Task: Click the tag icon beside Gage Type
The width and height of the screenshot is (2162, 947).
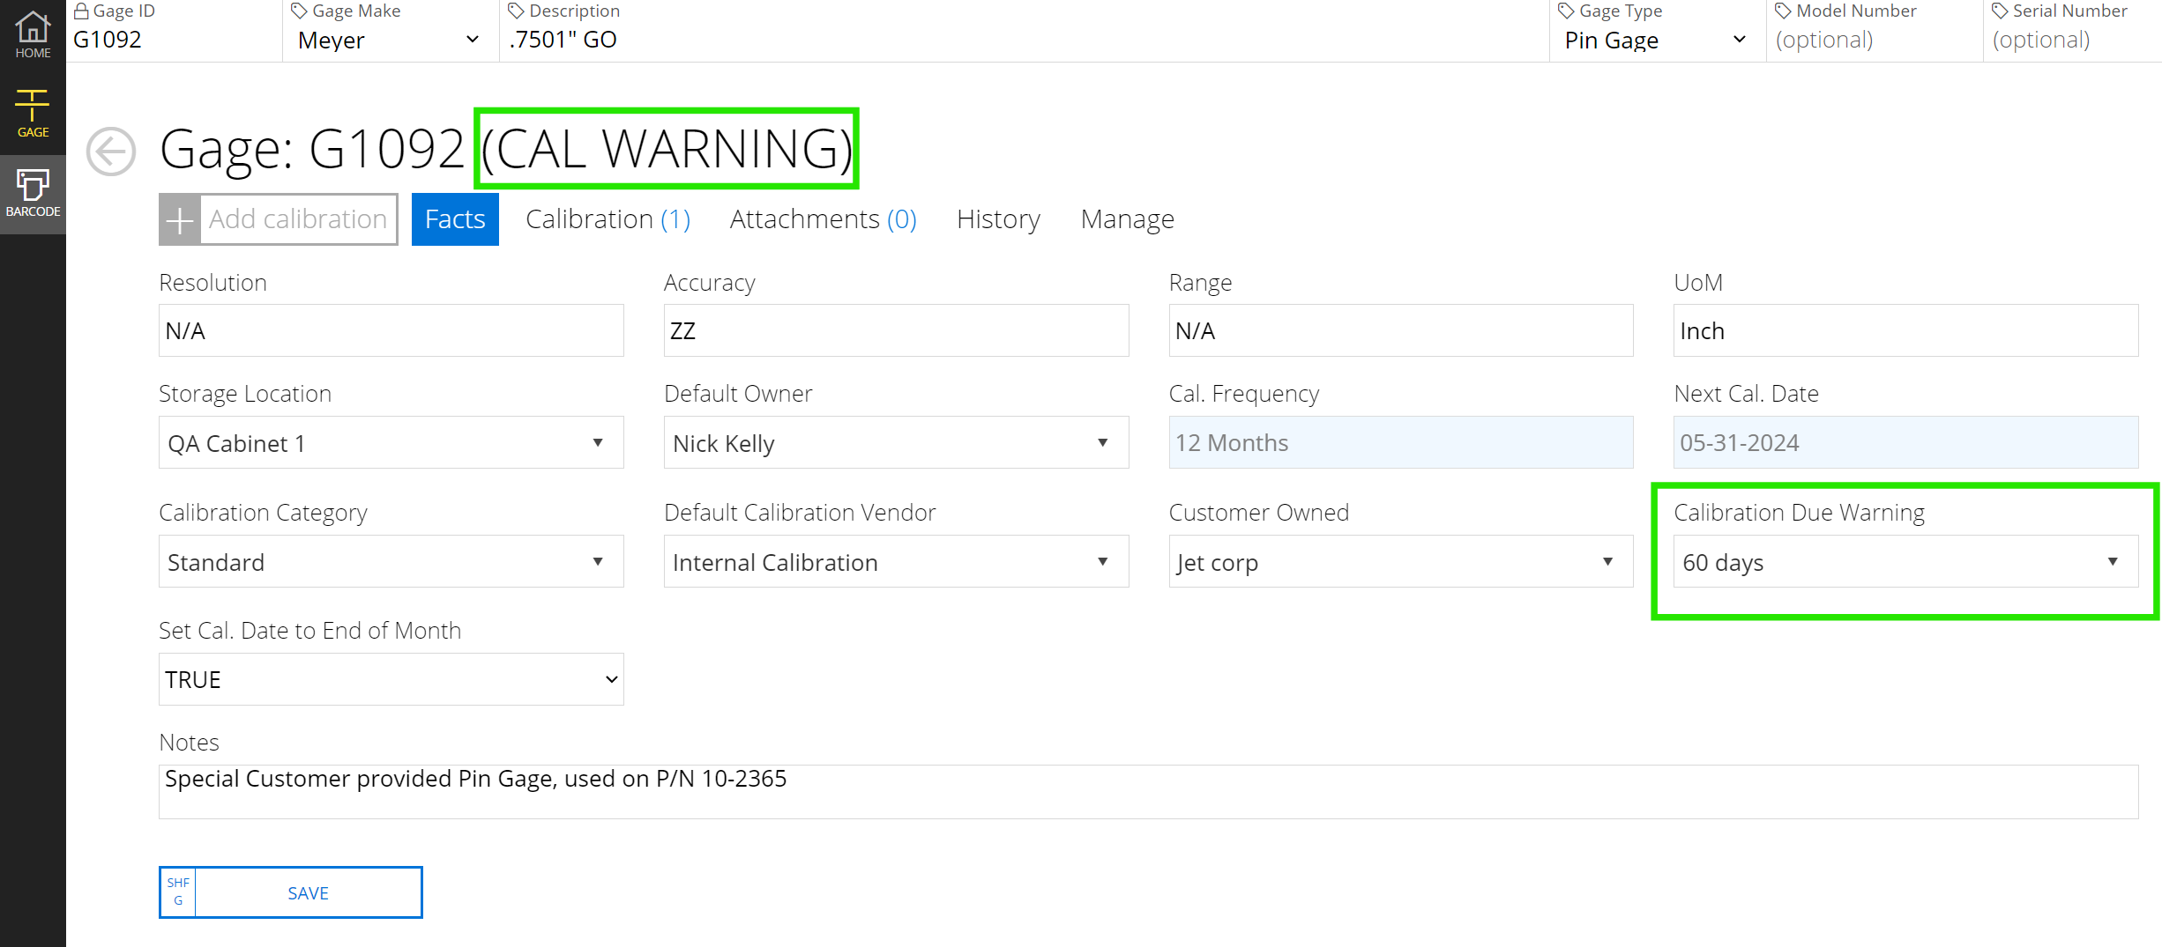Action: click(1567, 11)
